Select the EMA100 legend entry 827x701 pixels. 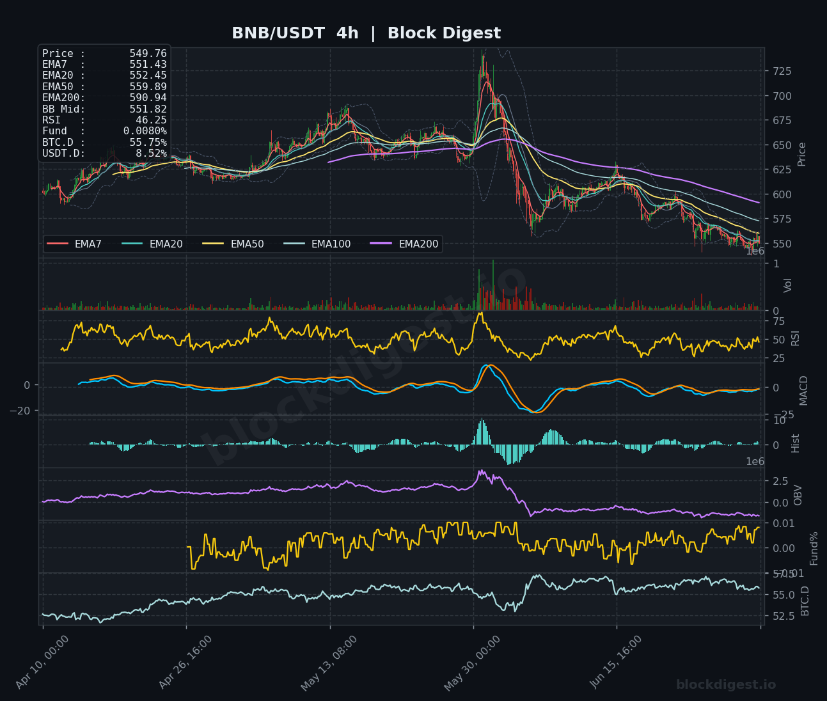pos(317,244)
